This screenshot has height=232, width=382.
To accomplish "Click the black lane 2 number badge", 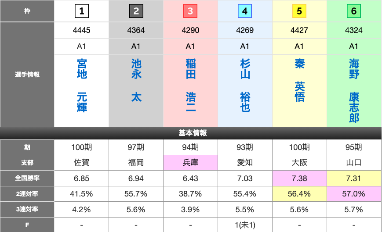I will click(x=136, y=11).
